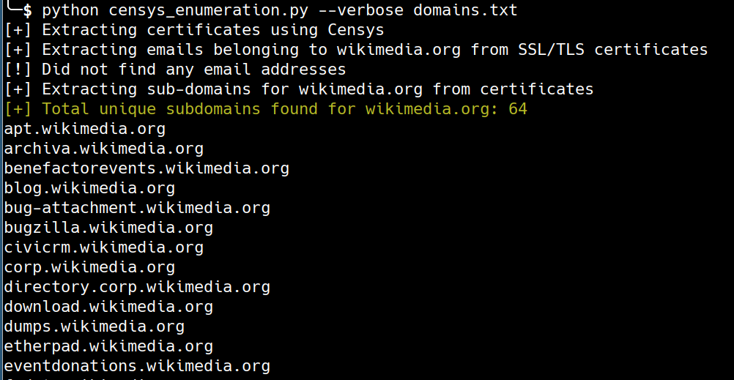This screenshot has height=380, width=734.
Task: Click domains.txt argument in the command line
Action: pyautogui.click(x=466, y=10)
